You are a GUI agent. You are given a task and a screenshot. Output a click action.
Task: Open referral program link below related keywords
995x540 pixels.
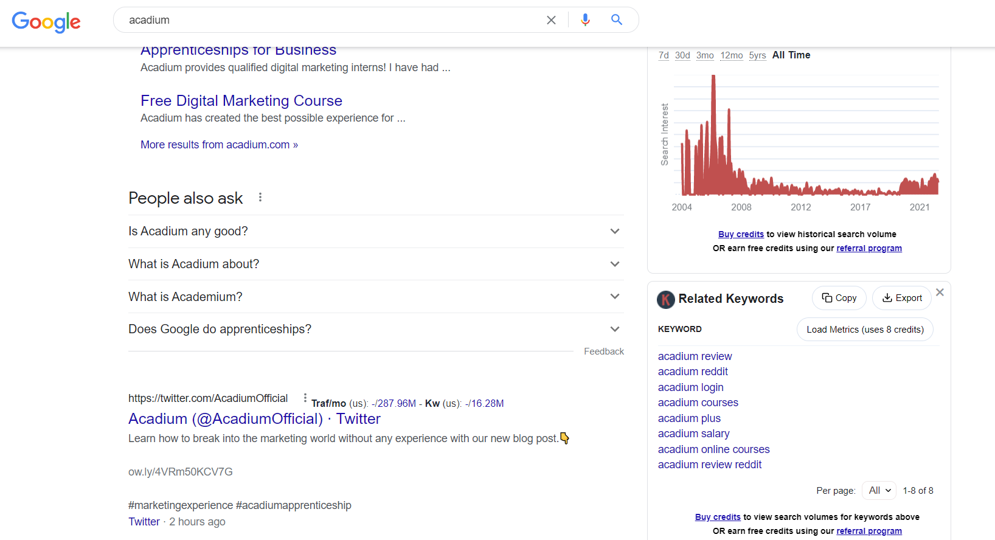tap(869, 531)
